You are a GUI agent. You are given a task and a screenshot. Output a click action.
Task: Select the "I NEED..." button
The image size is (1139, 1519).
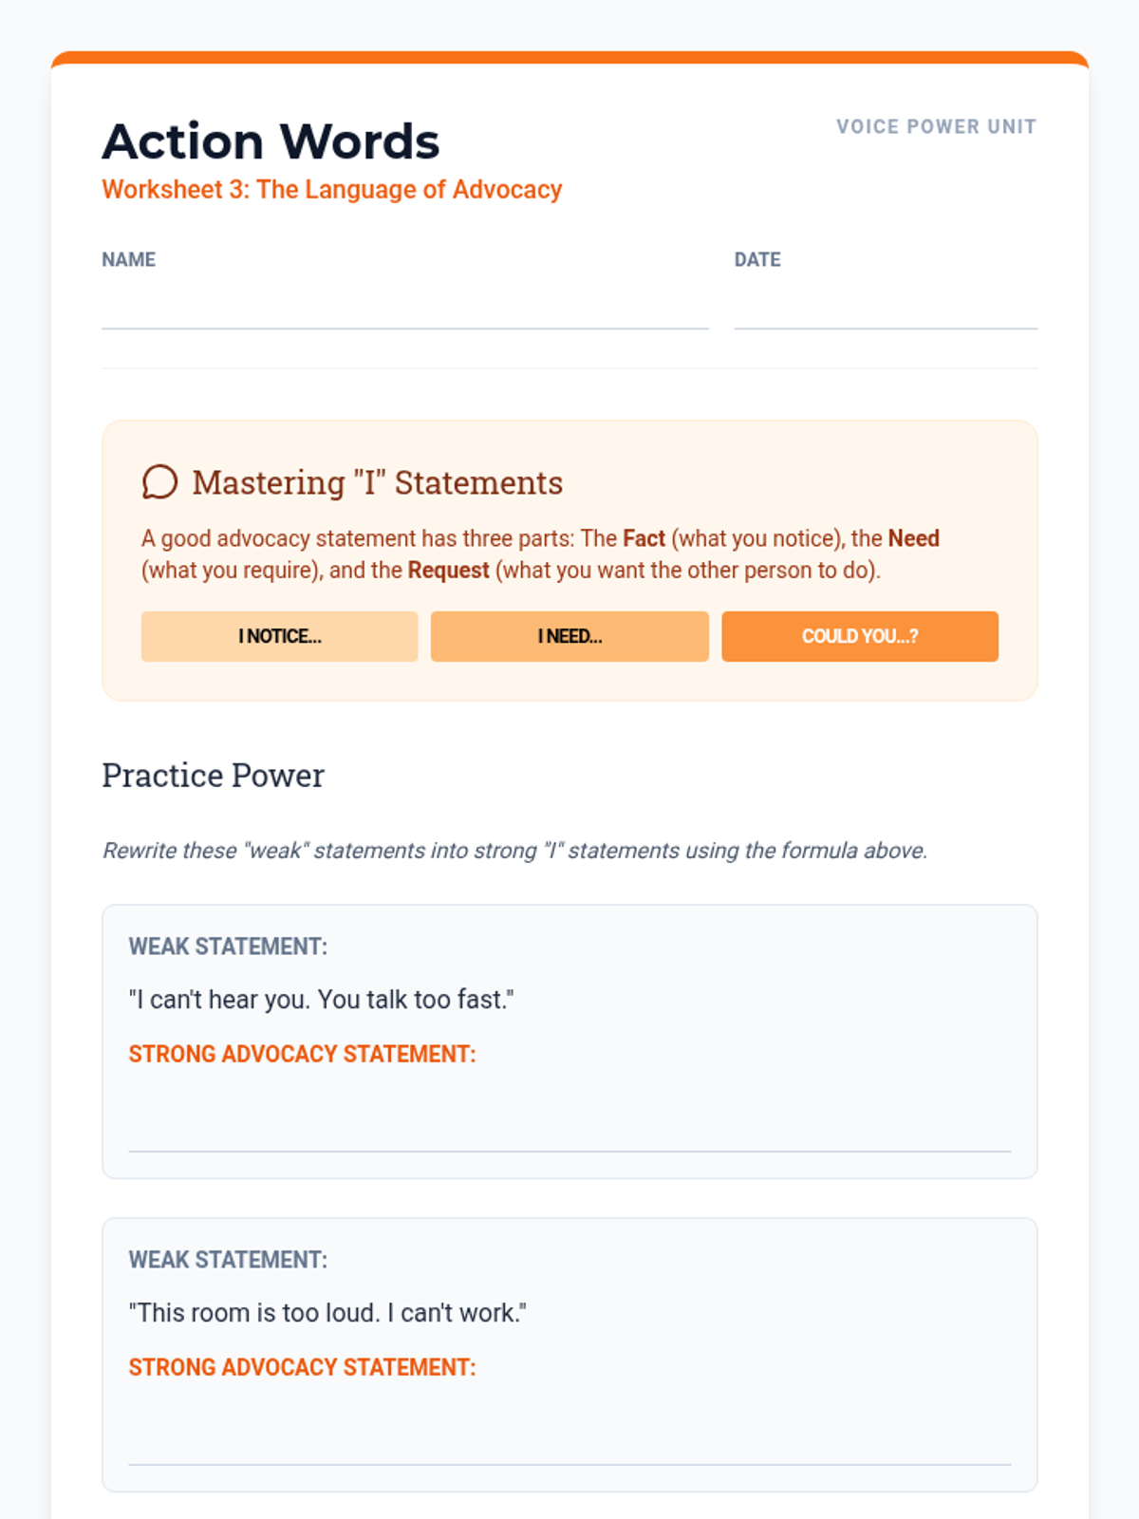pyautogui.click(x=569, y=636)
